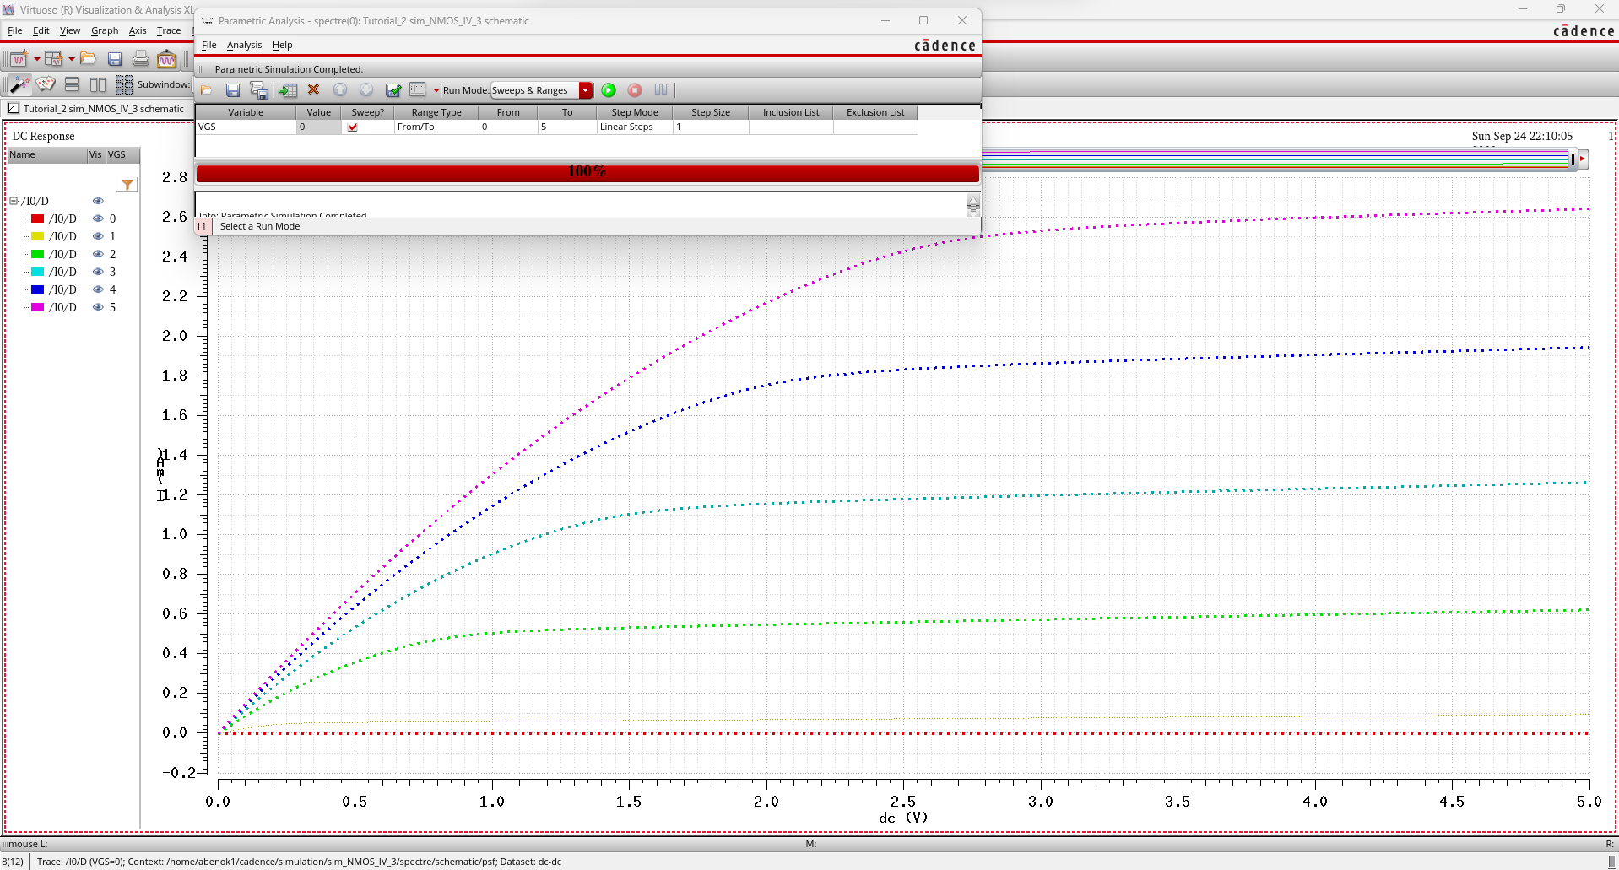Toggle visibility of trace VGS 4
Viewport: 1619px width, 870px height.
pos(98,289)
